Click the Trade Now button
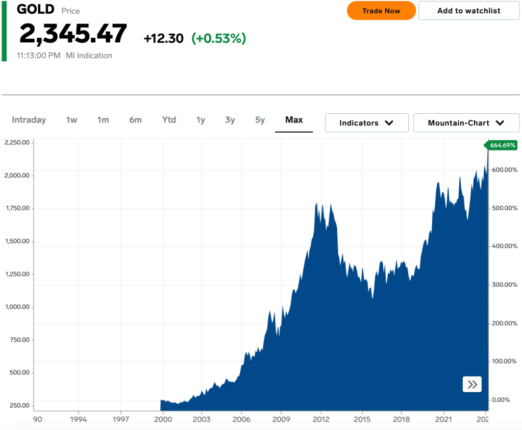 (381, 11)
